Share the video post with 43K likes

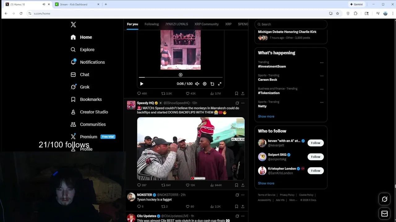click(243, 93)
